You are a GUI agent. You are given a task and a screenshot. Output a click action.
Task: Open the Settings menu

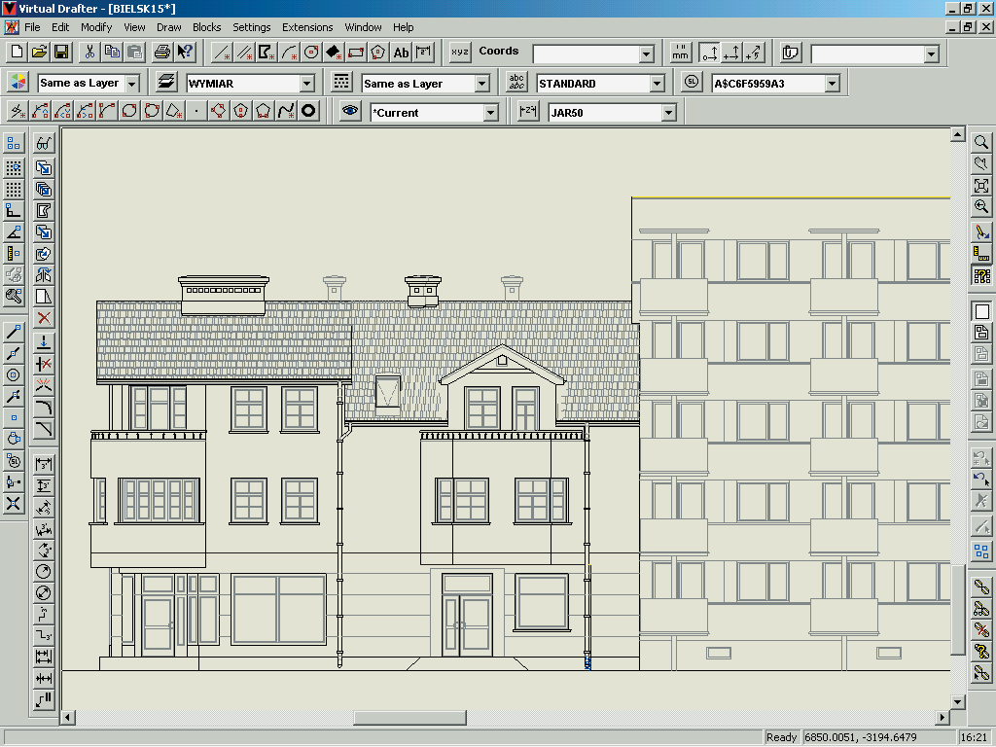pyautogui.click(x=252, y=27)
